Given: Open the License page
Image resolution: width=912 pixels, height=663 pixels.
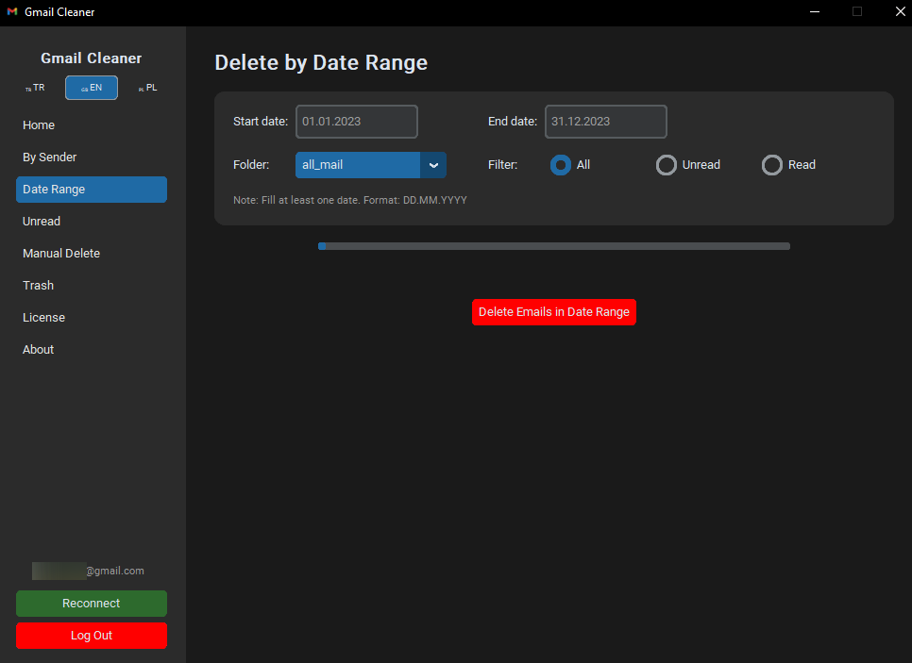Looking at the screenshot, I should point(92,317).
